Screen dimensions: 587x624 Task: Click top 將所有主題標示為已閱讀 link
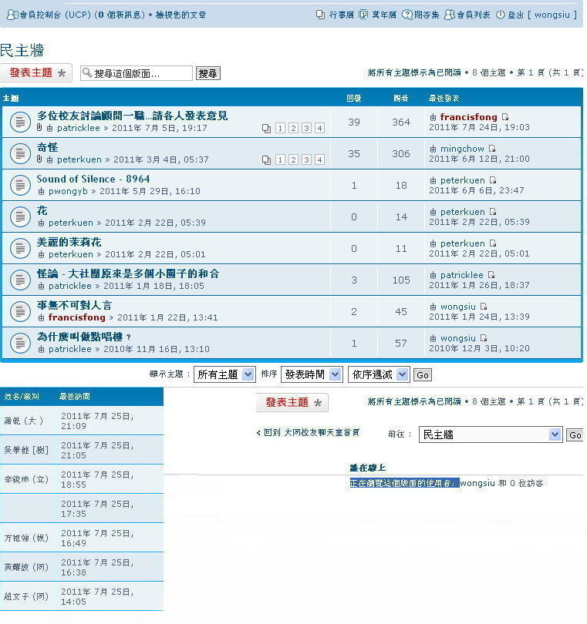(414, 73)
